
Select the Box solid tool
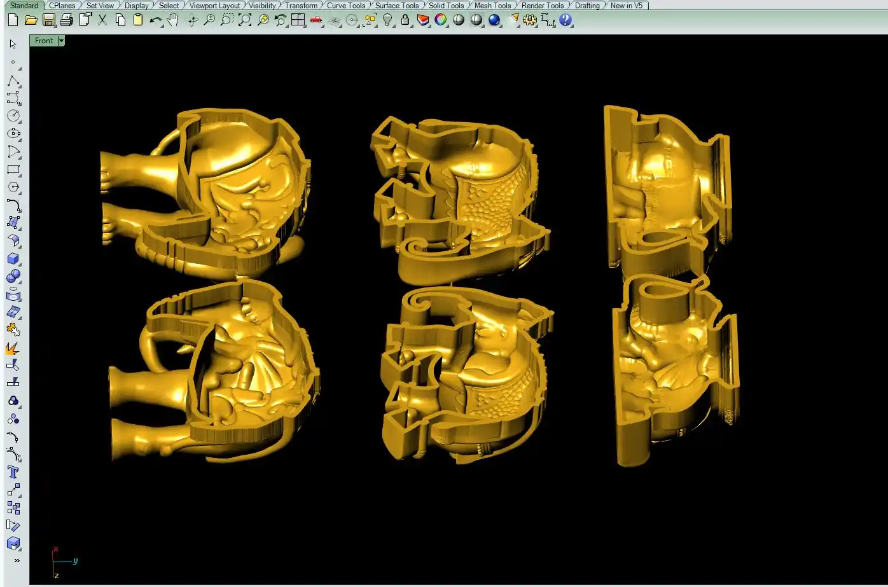point(13,259)
